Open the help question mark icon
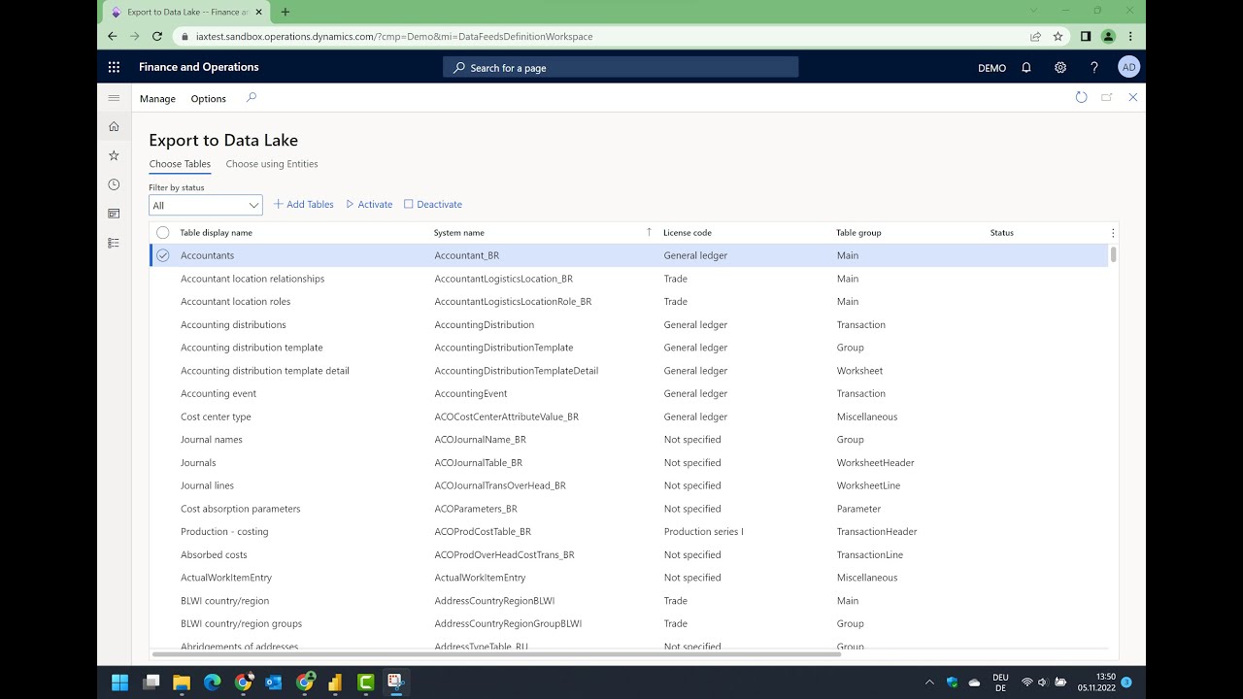Image resolution: width=1243 pixels, height=699 pixels. click(1094, 67)
